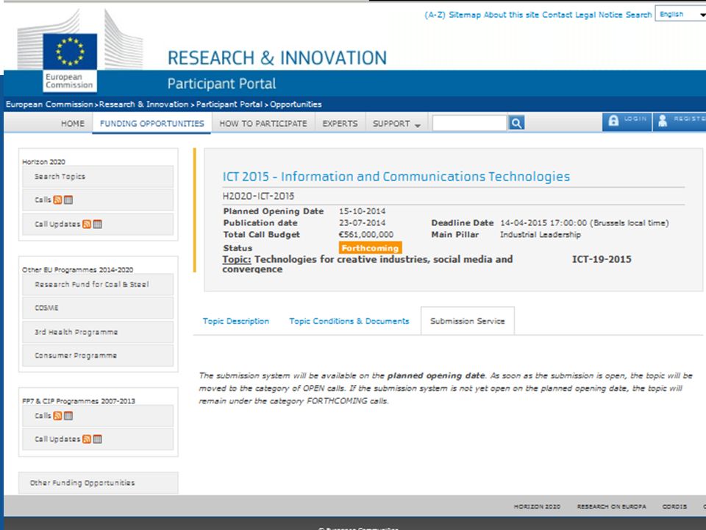Open calendar icon for FP7 & CIP Calls

click(68, 415)
